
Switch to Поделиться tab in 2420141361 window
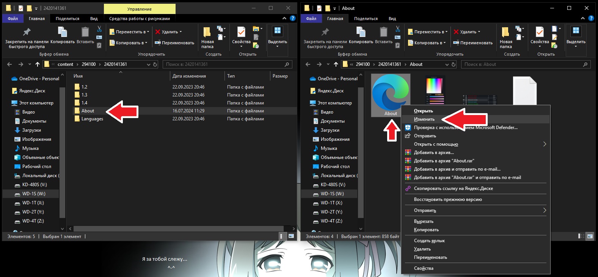(x=67, y=19)
